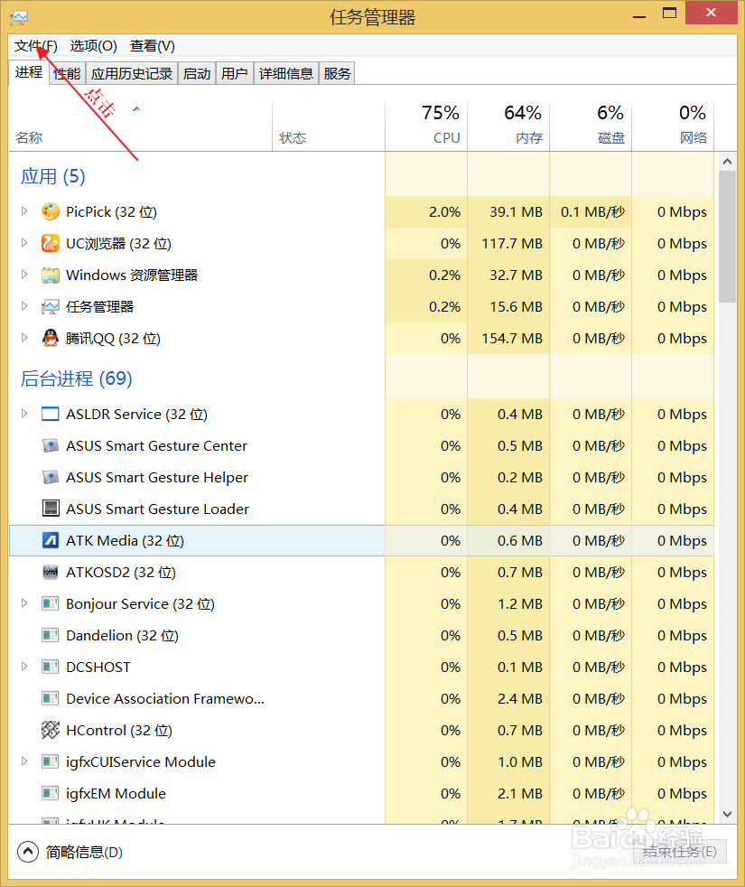
Task: Switch to the 性能 tab
Action: (x=66, y=73)
